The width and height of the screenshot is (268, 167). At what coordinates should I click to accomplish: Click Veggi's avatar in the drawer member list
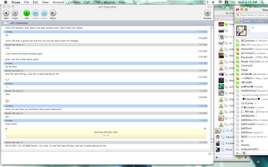click(221, 24)
